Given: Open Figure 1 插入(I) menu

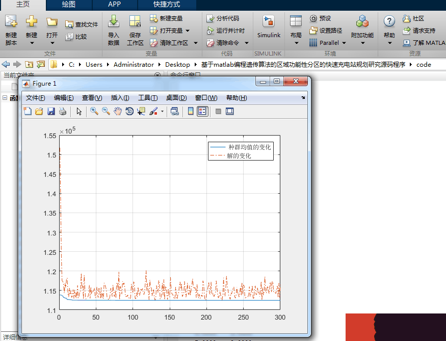Looking at the screenshot, I should point(120,98).
